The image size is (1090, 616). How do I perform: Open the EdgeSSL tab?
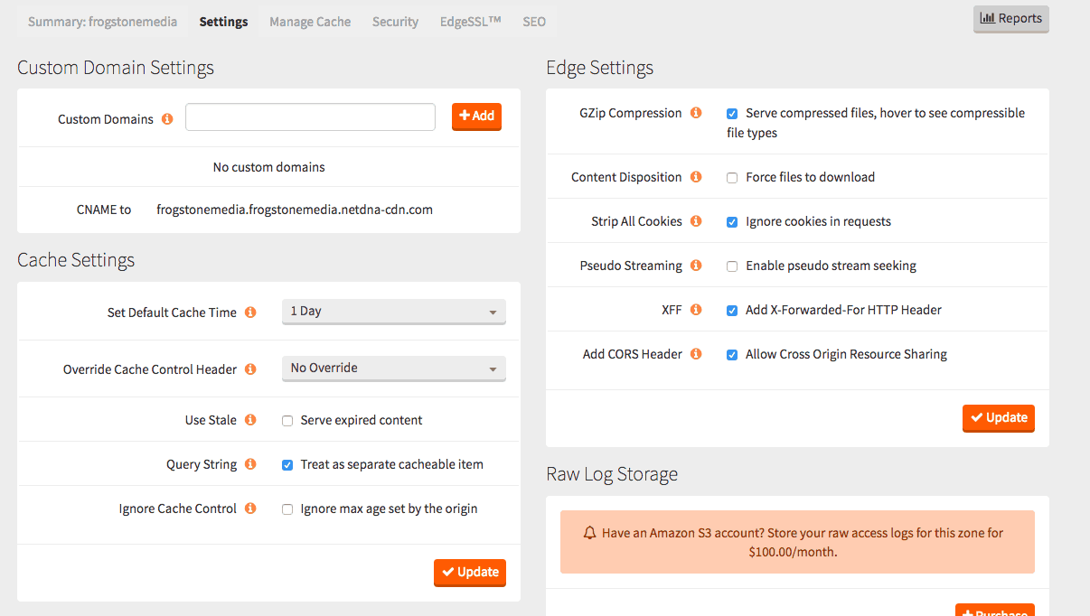(470, 22)
